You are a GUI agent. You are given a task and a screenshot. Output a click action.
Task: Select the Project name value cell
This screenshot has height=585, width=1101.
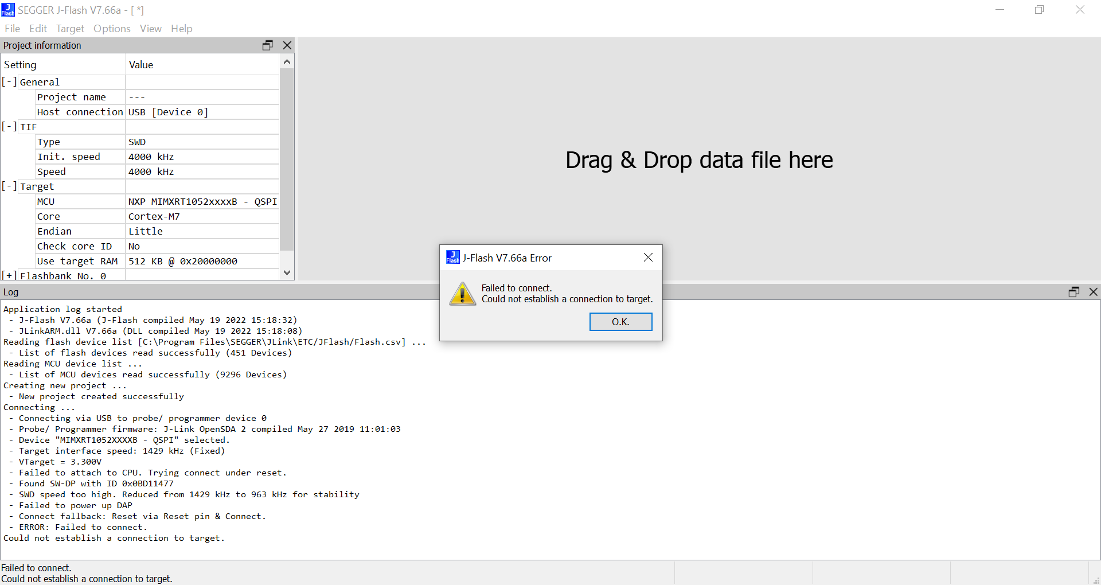202,97
